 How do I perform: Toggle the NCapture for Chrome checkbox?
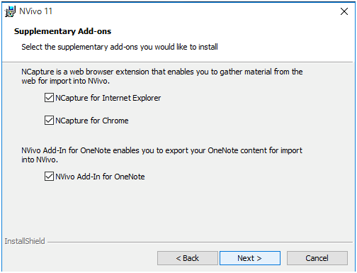coord(49,121)
